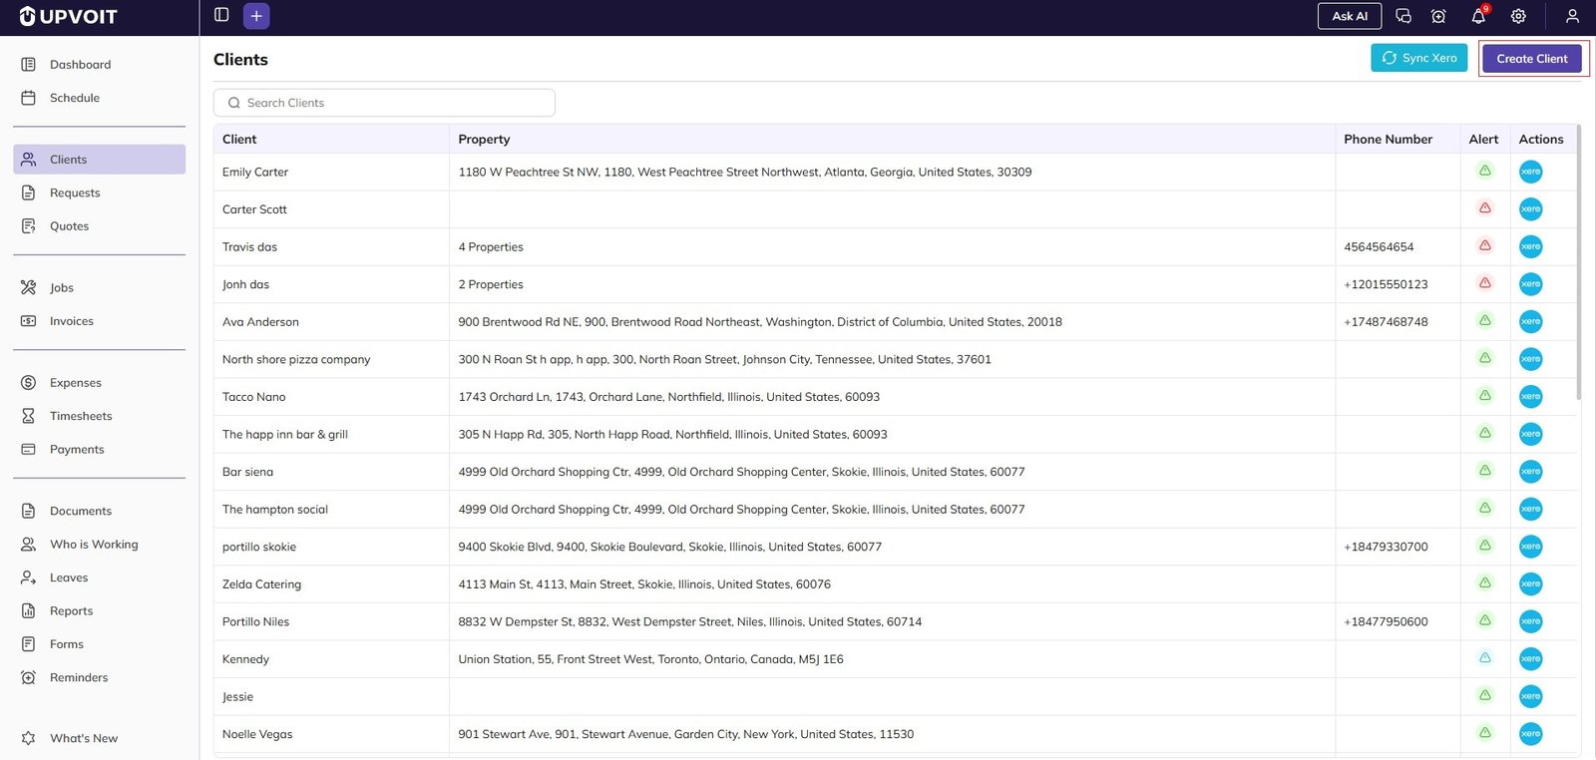
Task: Toggle the sidebar collapse icon
Action: [x=221, y=15]
